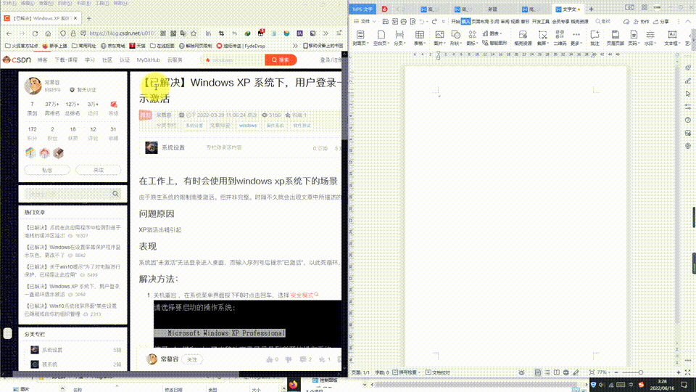Screen dimensions: 696x392
Task: Toggle spell check in WPS status bar
Action: click(x=405, y=372)
